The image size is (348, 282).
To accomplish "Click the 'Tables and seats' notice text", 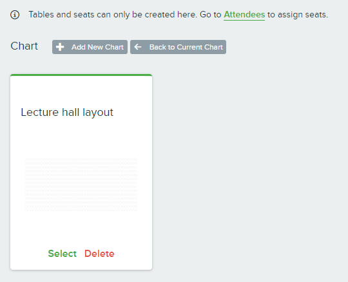I will 113,15.
